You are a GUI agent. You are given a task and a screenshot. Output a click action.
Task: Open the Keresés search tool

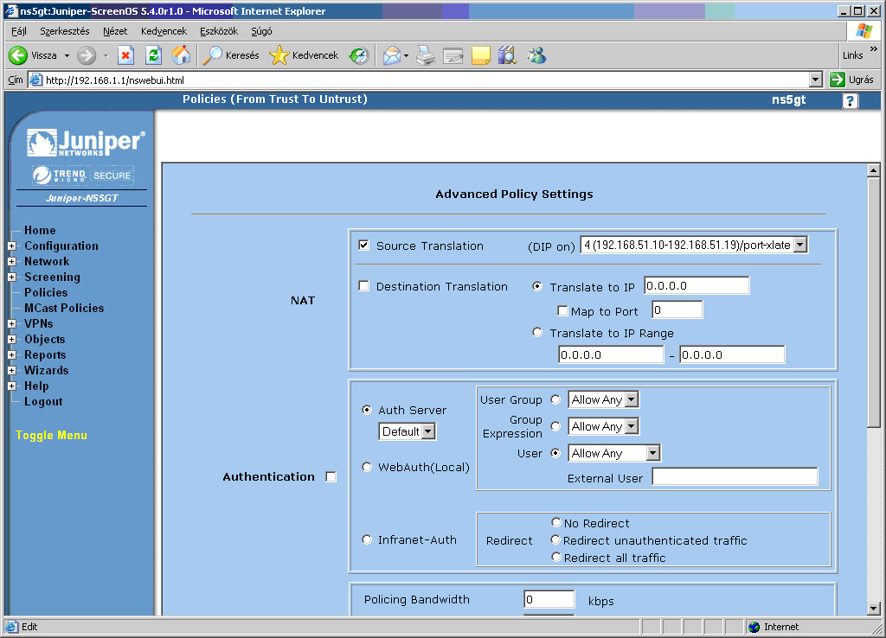tap(230, 55)
